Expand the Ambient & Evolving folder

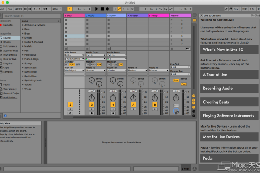23,25
